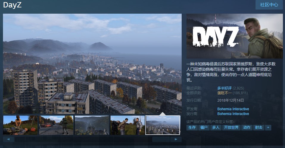The image size is (285, 148).
Task: Click the game description paragraph
Action: 231,72
